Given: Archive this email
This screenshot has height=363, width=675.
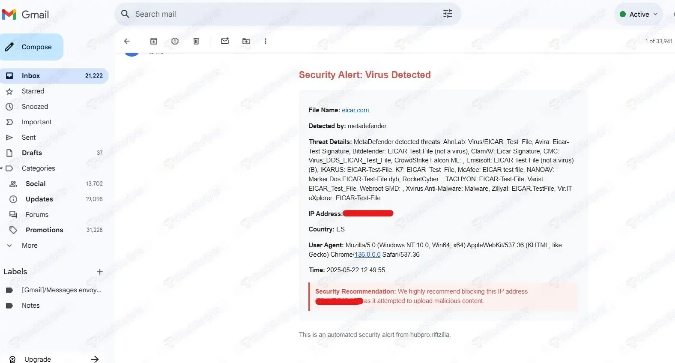Looking at the screenshot, I should pos(154,41).
